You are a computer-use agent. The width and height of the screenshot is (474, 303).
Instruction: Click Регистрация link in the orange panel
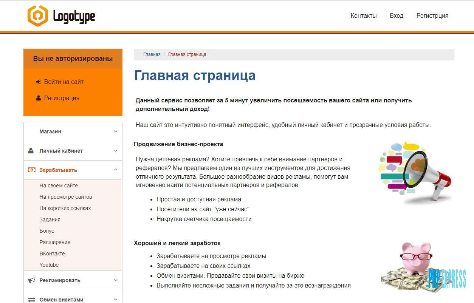[62, 98]
